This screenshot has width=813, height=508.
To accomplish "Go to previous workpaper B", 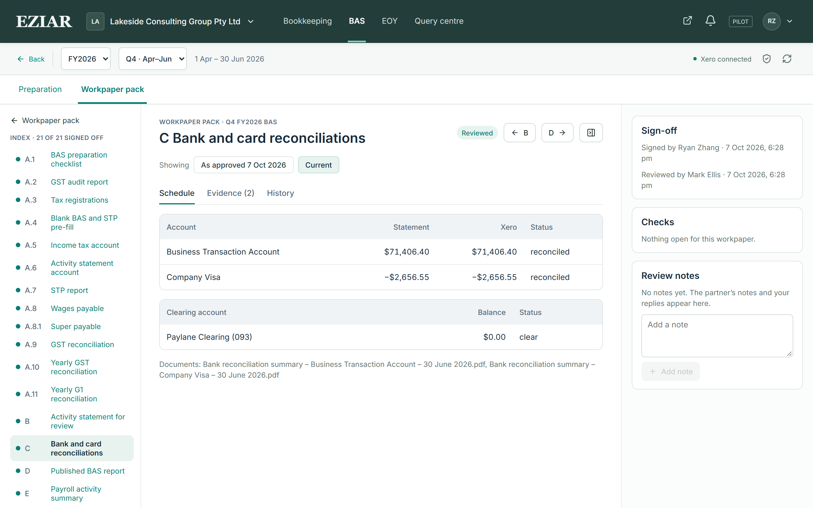I will (x=519, y=133).
